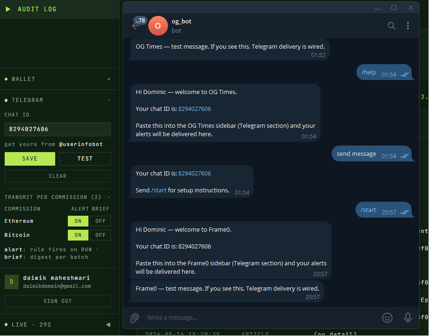429x336 pixels.
Task: Turn ON Ethereum alerts
Action: 78,221
